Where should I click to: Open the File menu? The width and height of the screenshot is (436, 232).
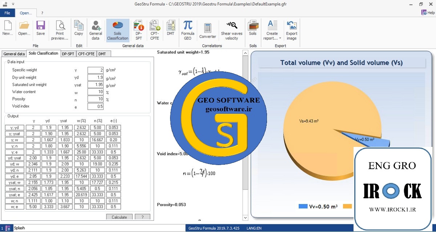pyautogui.click(x=7, y=13)
